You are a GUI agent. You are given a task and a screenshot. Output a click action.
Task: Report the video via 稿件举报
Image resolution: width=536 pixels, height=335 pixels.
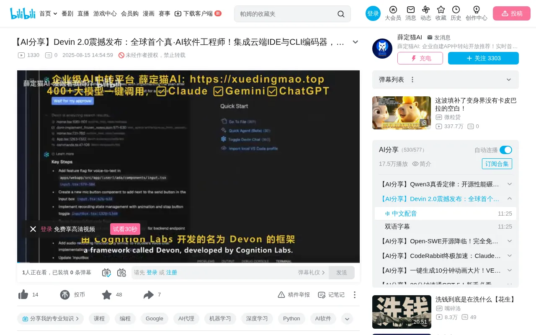[294, 295]
